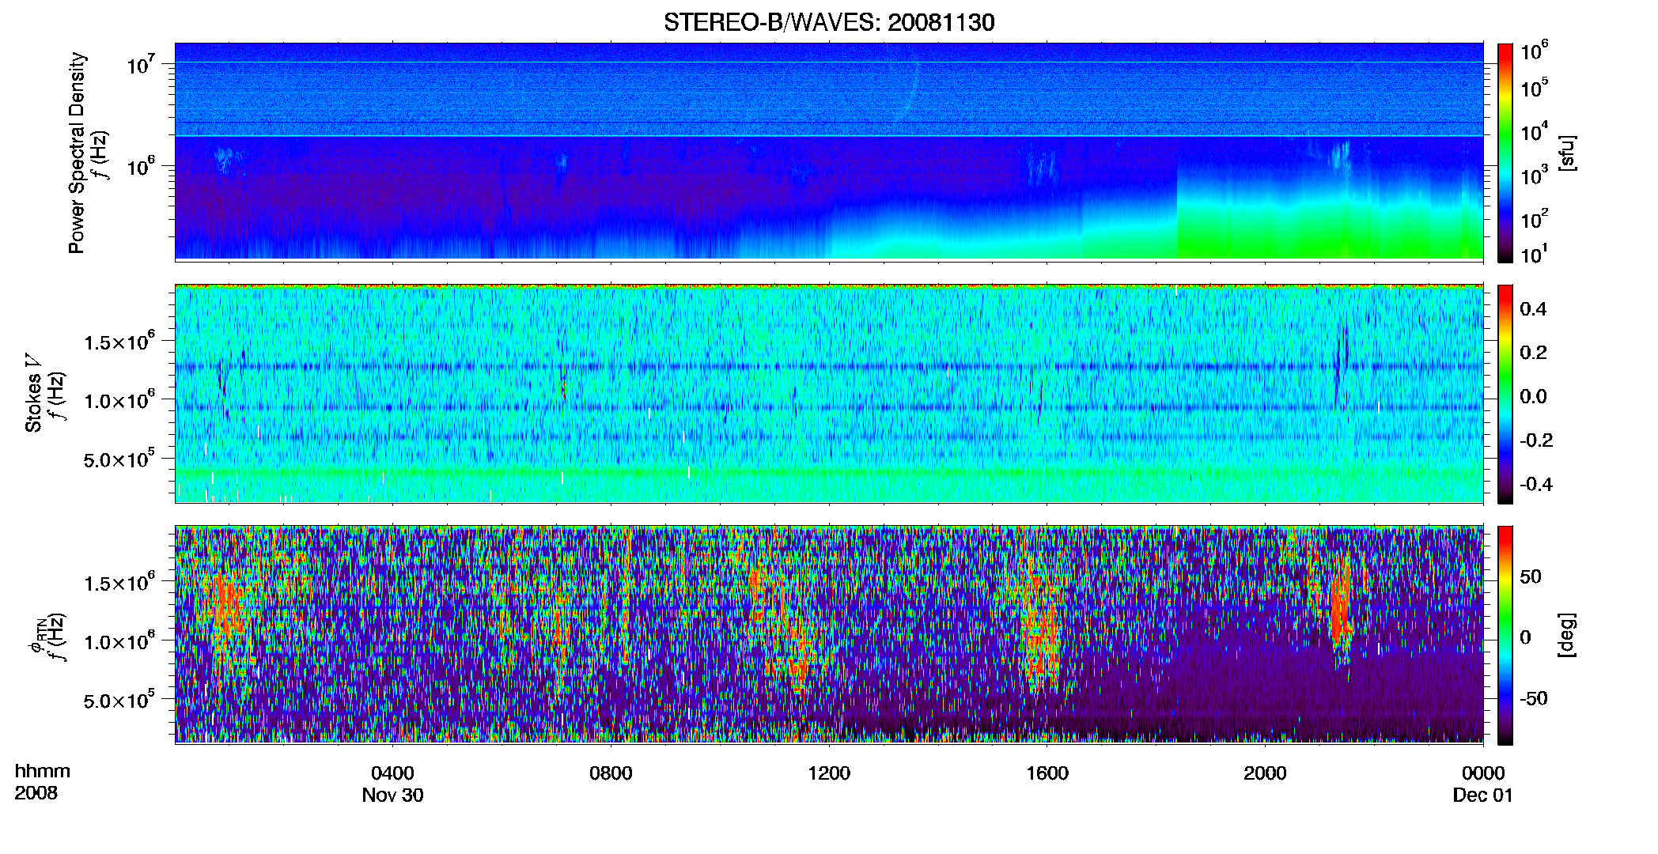This screenshot has height=854, width=1658.
Task: Click the 1600 time tick label
Action: click(x=1047, y=773)
